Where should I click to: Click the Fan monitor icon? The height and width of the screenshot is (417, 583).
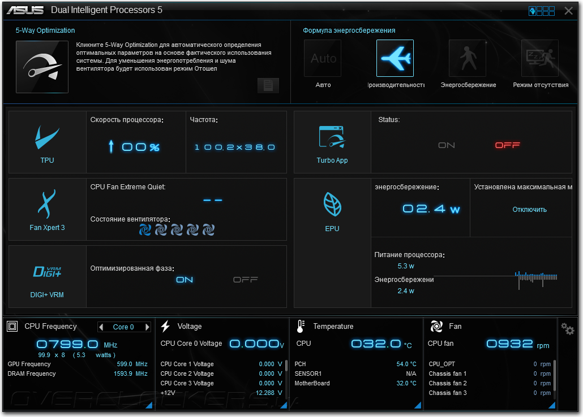[x=436, y=327]
